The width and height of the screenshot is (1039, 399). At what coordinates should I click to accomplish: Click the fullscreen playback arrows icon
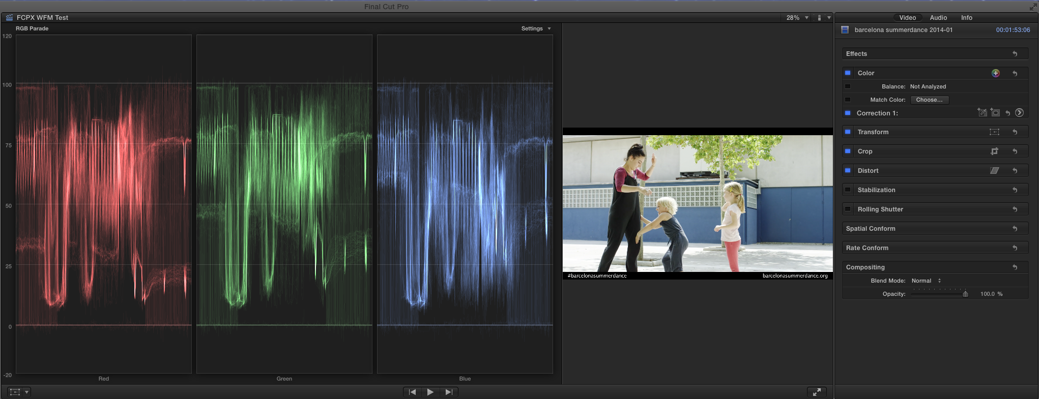click(x=817, y=392)
